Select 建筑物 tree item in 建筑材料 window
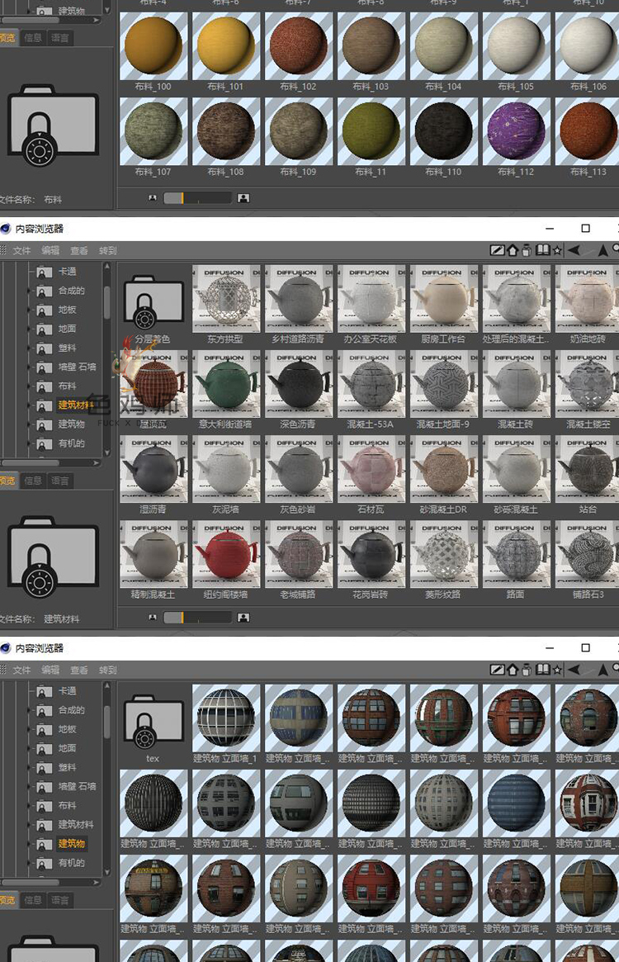This screenshot has width=619, height=962. [72, 424]
